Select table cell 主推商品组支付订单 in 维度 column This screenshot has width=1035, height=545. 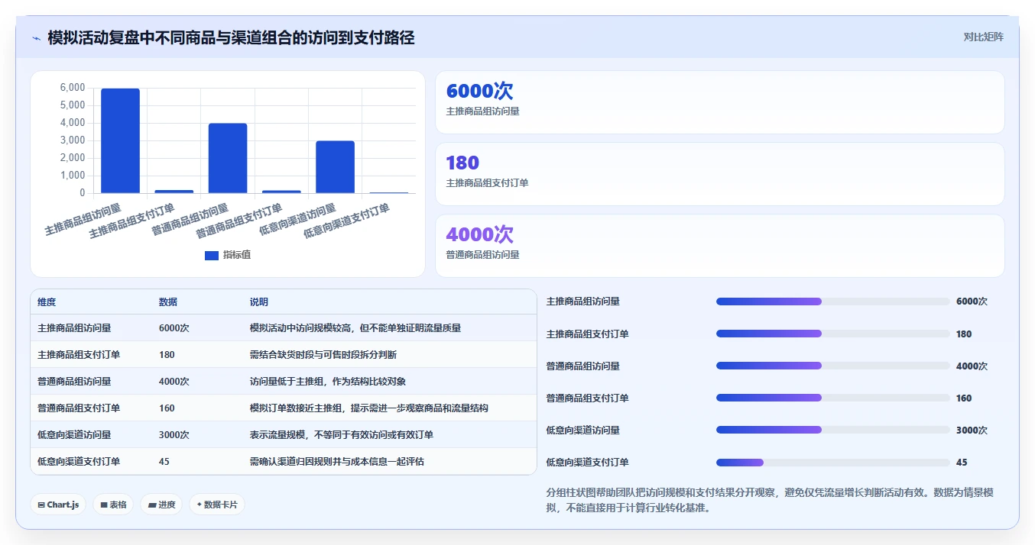[x=79, y=355]
